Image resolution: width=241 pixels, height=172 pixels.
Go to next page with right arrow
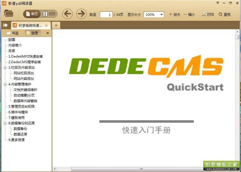pos(81,14)
